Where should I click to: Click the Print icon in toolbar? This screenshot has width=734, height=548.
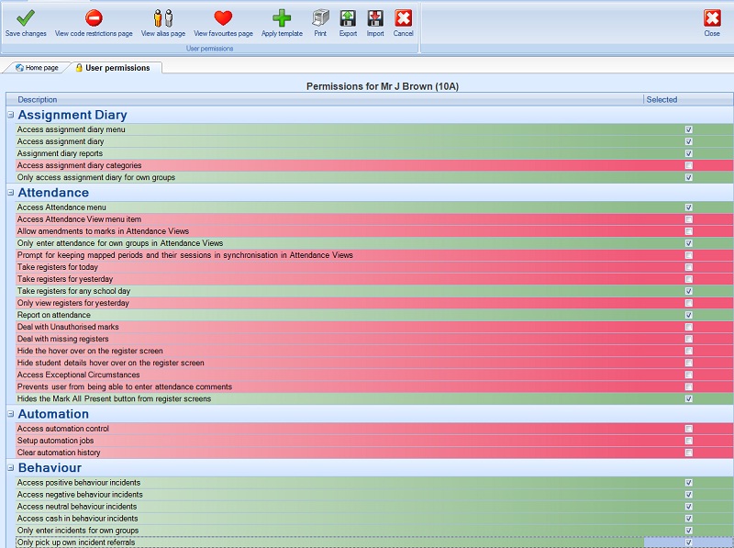pyautogui.click(x=320, y=18)
